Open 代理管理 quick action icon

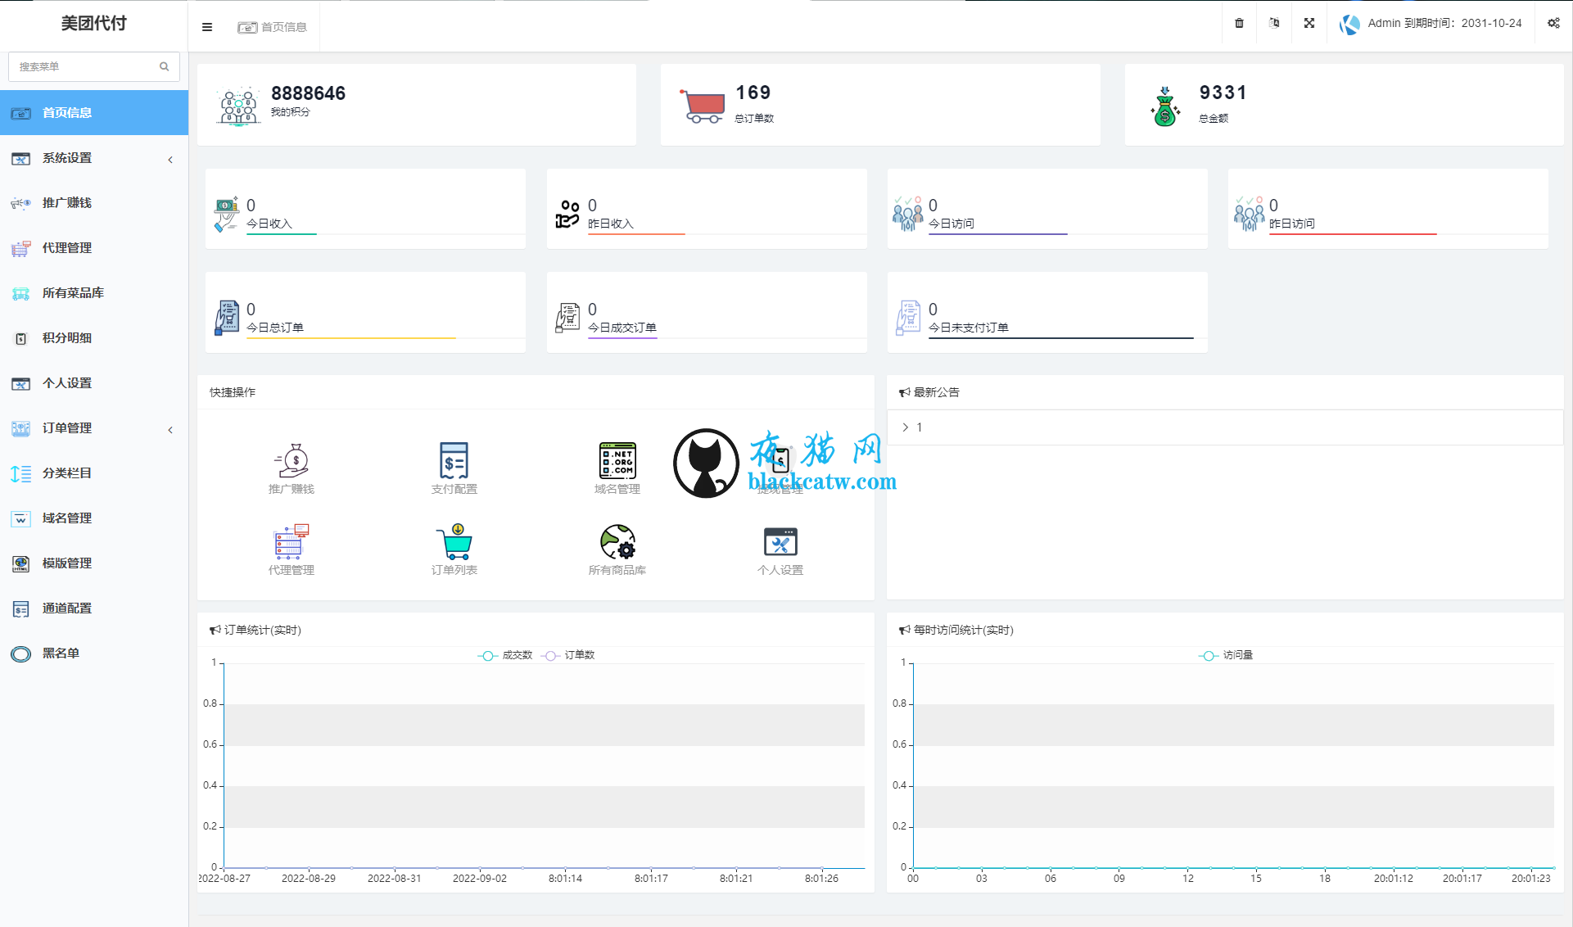point(292,542)
